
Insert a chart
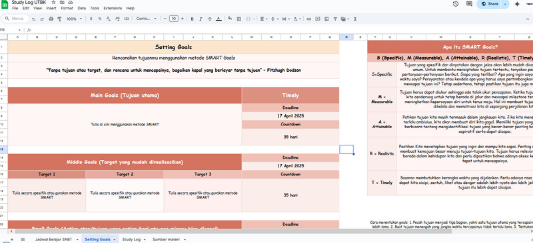(x=326, y=19)
